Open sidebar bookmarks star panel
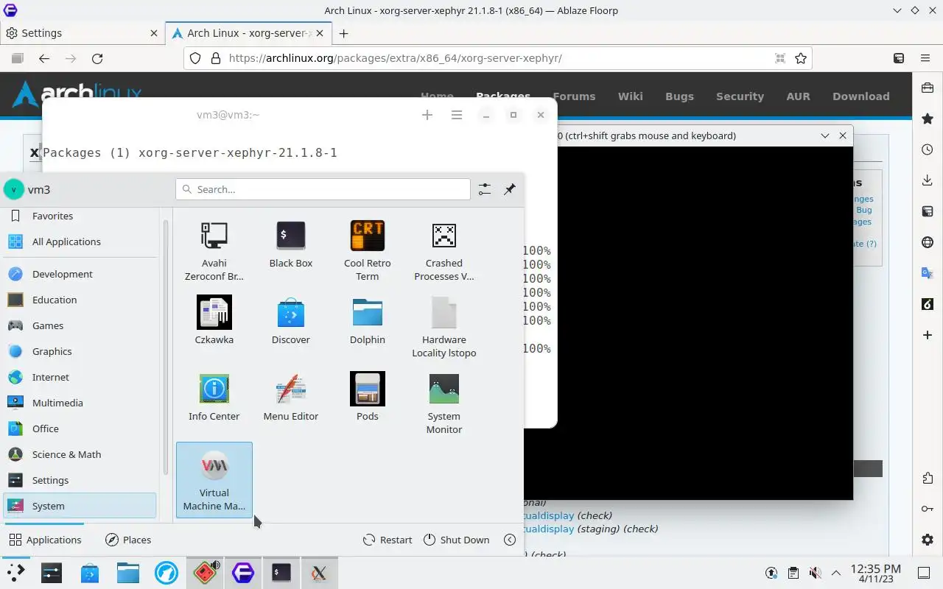 tap(928, 119)
